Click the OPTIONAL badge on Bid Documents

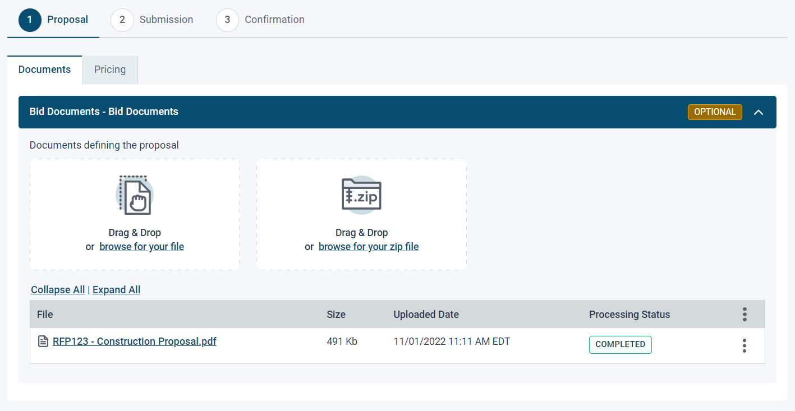[x=715, y=112]
